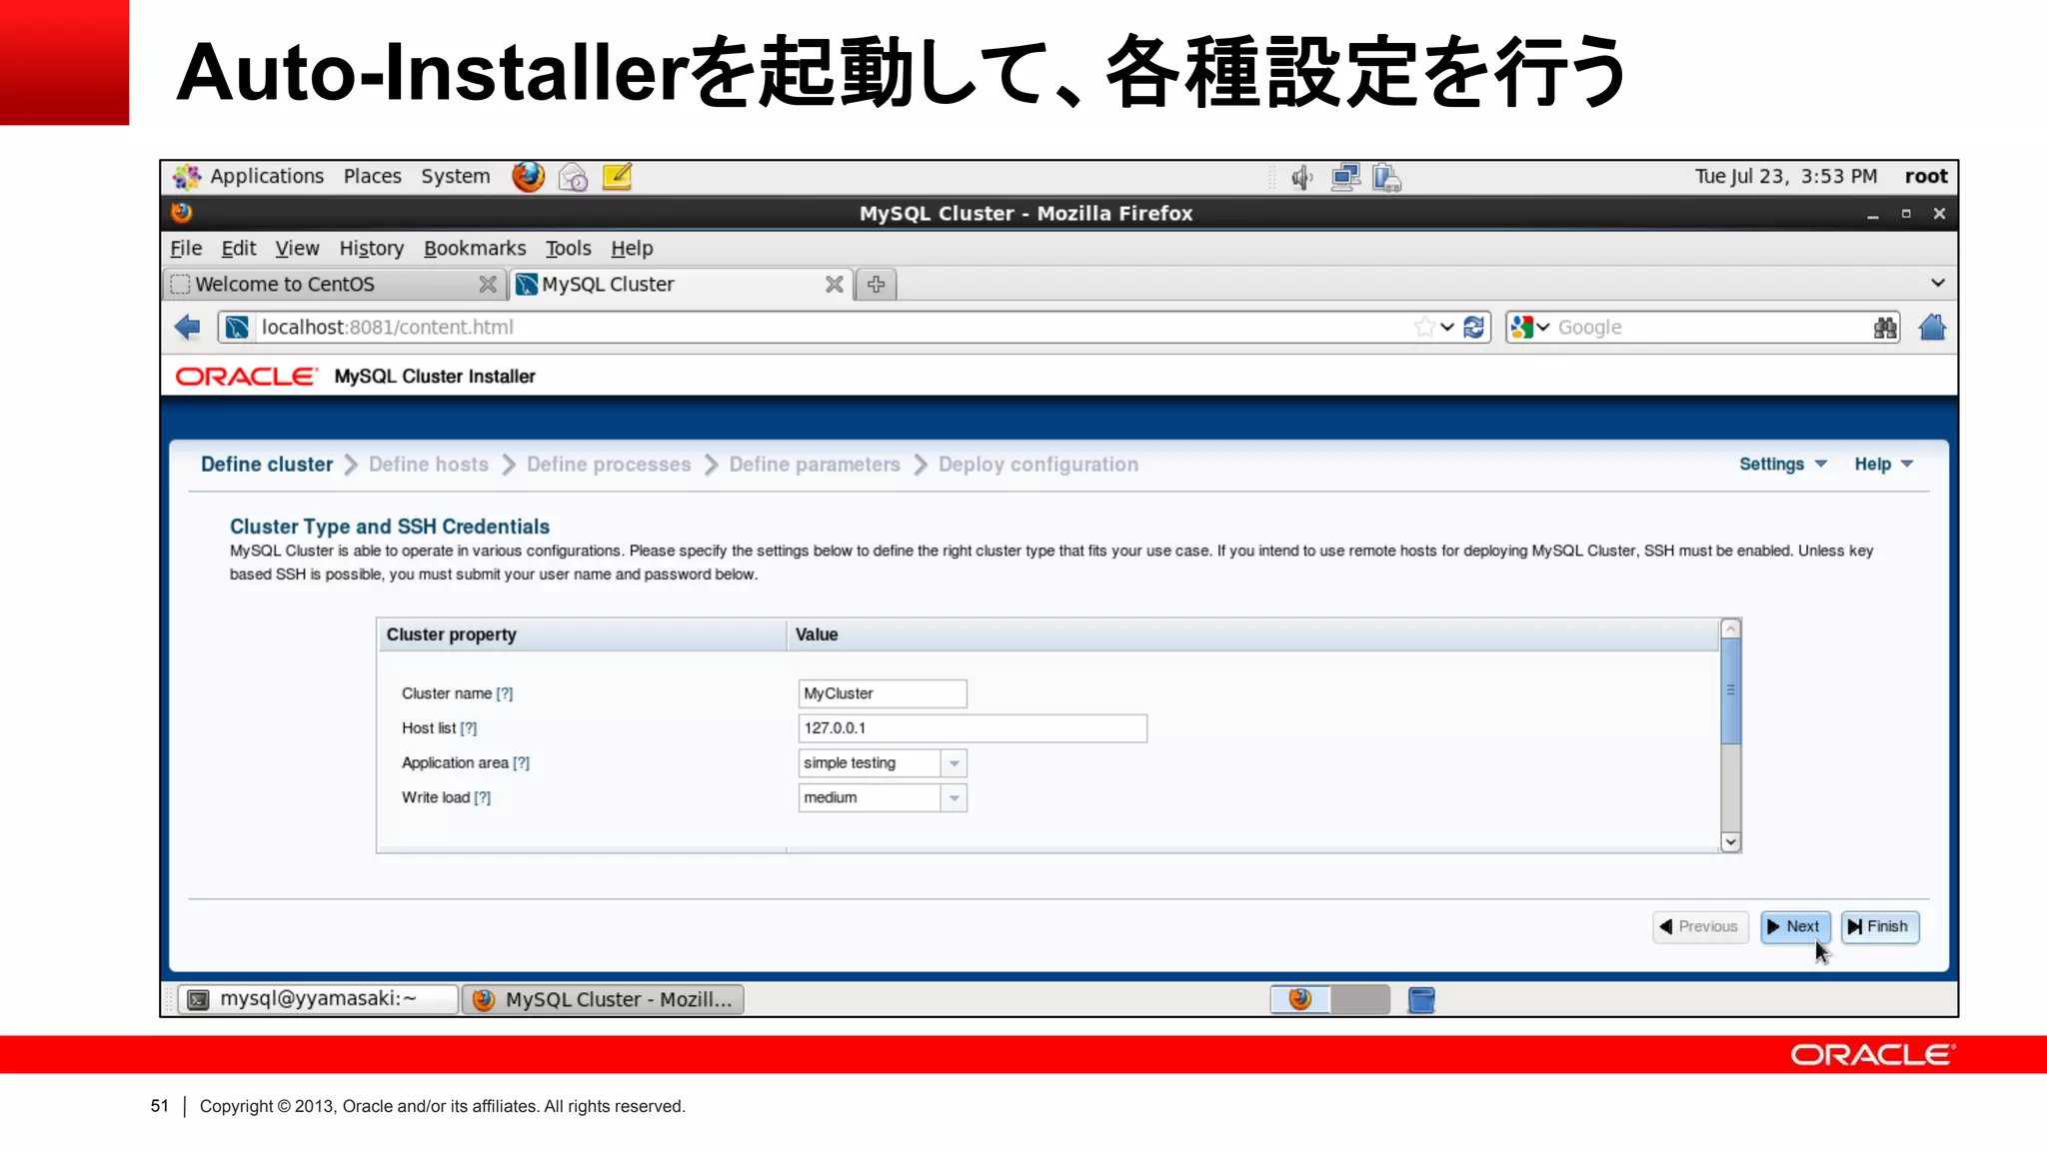Launch Firefox from the GNOME top panel

point(528,177)
